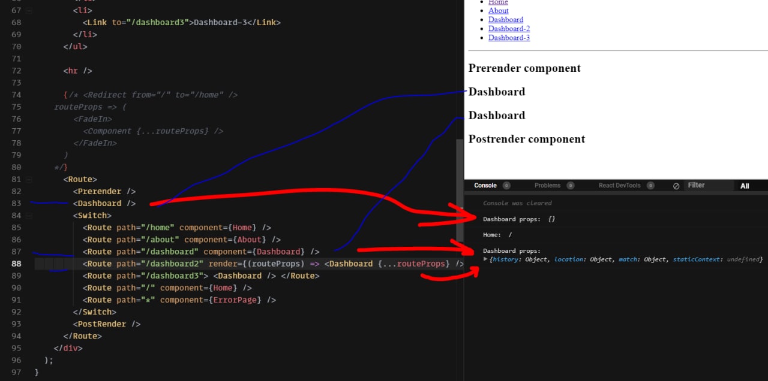The image size is (768, 381).
Task: Navigate to the Dashboard-2 preview link
Action: (509, 29)
